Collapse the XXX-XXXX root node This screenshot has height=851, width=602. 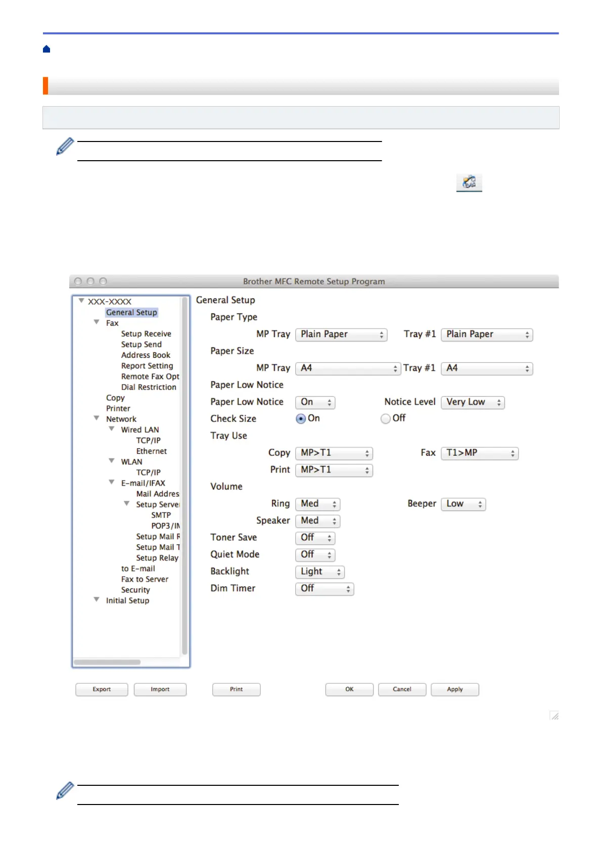click(81, 301)
